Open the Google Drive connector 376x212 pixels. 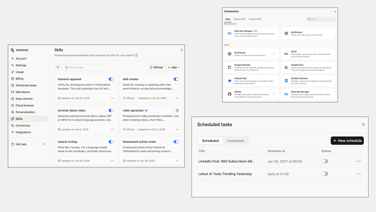point(308,67)
